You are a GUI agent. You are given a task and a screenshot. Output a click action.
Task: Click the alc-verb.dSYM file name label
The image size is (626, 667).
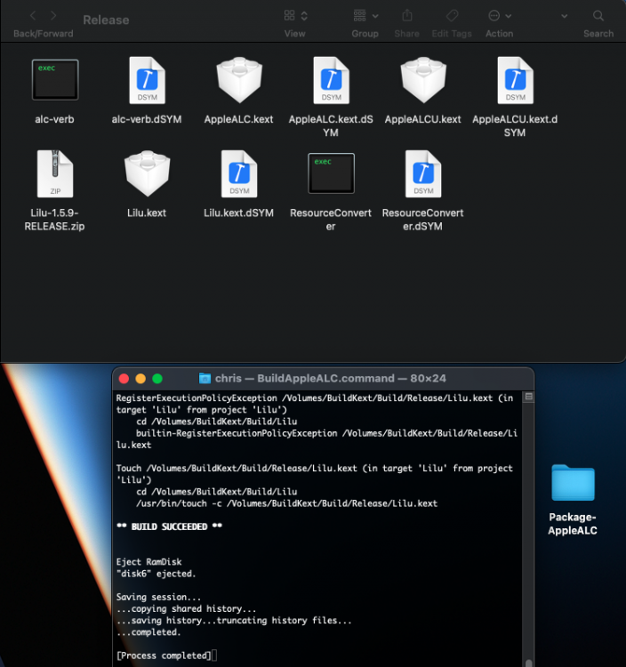(147, 119)
